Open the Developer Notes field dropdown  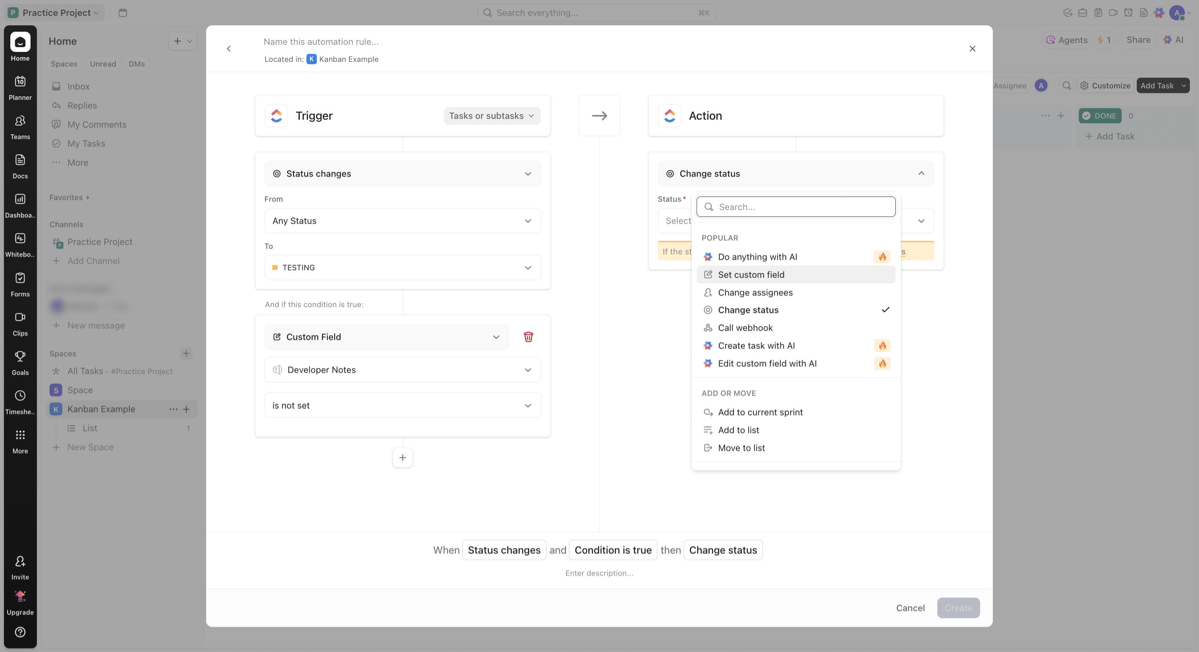[402, 370]
